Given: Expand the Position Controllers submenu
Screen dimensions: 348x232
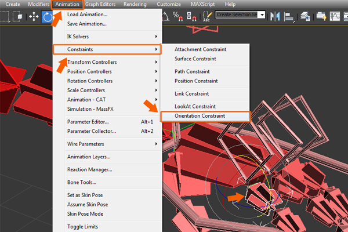Looking at the screenshot, I should 107,71.
